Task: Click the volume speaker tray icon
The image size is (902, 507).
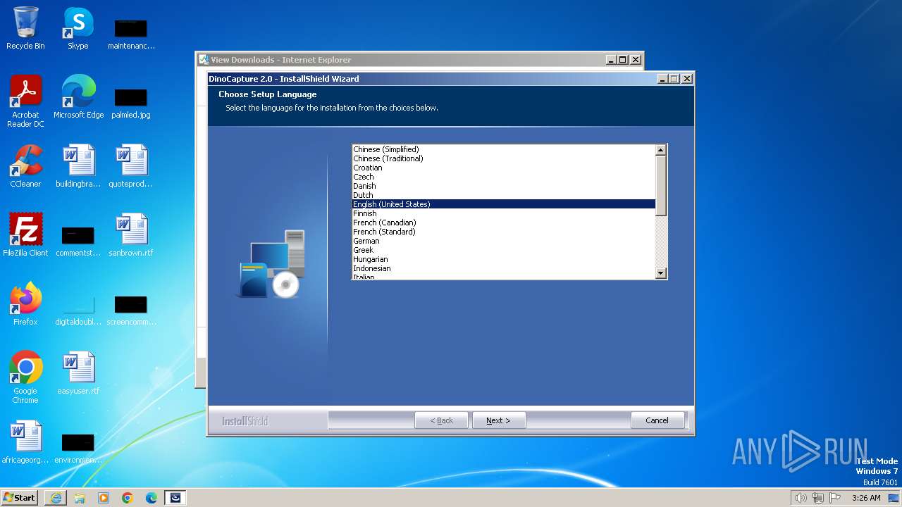Action: pyautogui.click(x=801, y=498)
